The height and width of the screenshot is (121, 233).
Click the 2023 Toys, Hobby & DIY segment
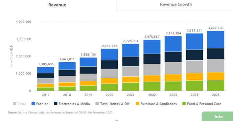(173, 68)
